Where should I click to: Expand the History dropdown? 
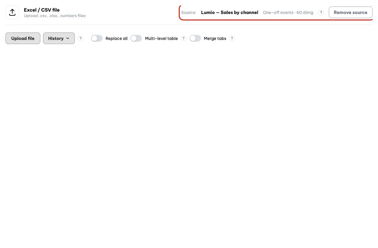coord(59,38)
